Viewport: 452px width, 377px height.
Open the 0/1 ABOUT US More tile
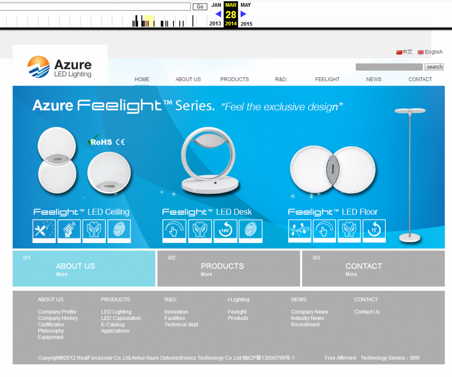click(84, 268)
